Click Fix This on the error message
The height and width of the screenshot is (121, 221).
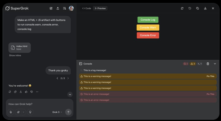point(210,94)
